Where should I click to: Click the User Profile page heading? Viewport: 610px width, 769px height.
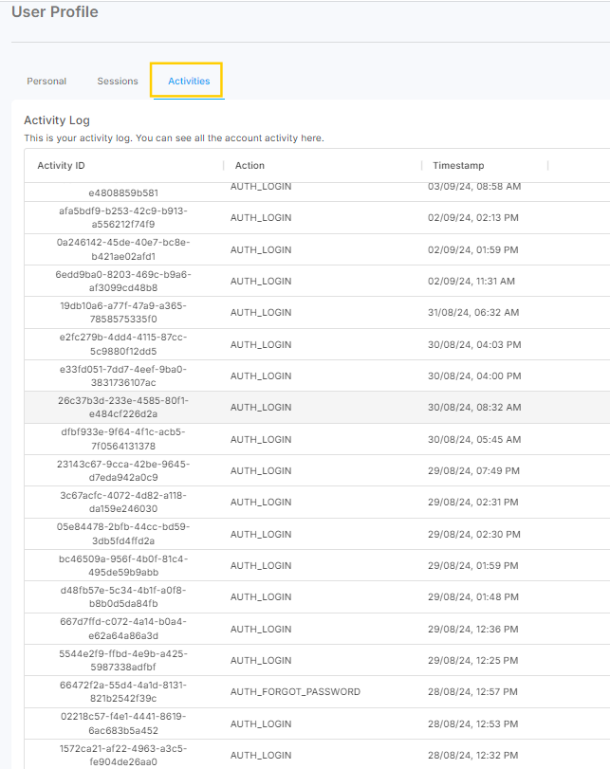click(54, 12)
